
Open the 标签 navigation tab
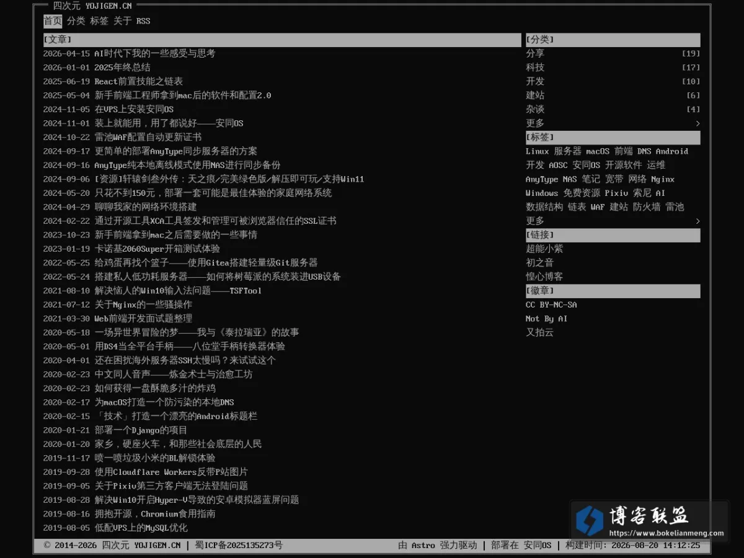tap(99, 21)
